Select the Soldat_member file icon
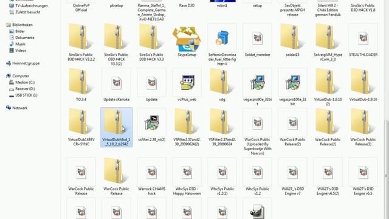Image resolution: width=389 pixels, height=219 pixels. click(257, 38)
